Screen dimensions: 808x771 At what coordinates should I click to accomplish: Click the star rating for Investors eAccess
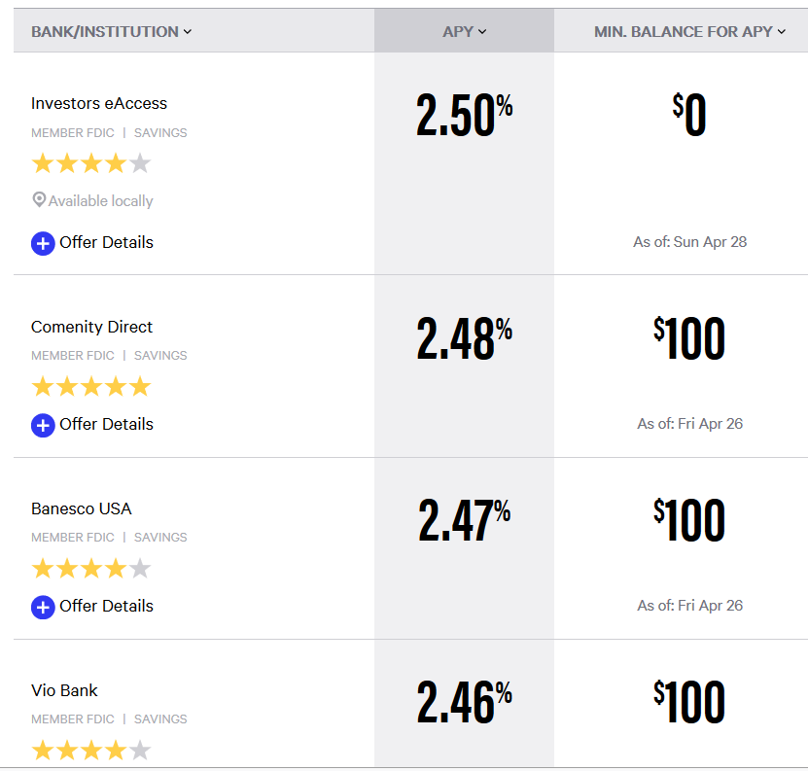(91, 163)
